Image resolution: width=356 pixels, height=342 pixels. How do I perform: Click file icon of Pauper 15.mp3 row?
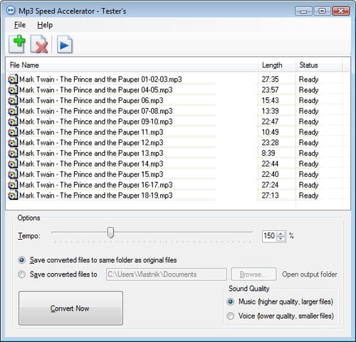pyautogui.click(x=13, y=174)
